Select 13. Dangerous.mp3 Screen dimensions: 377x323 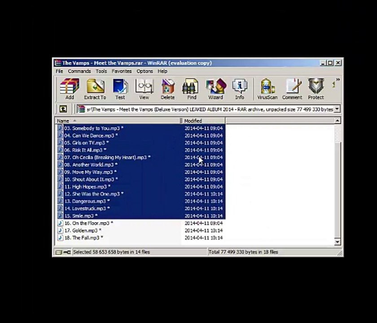click(x=141, y=201)
